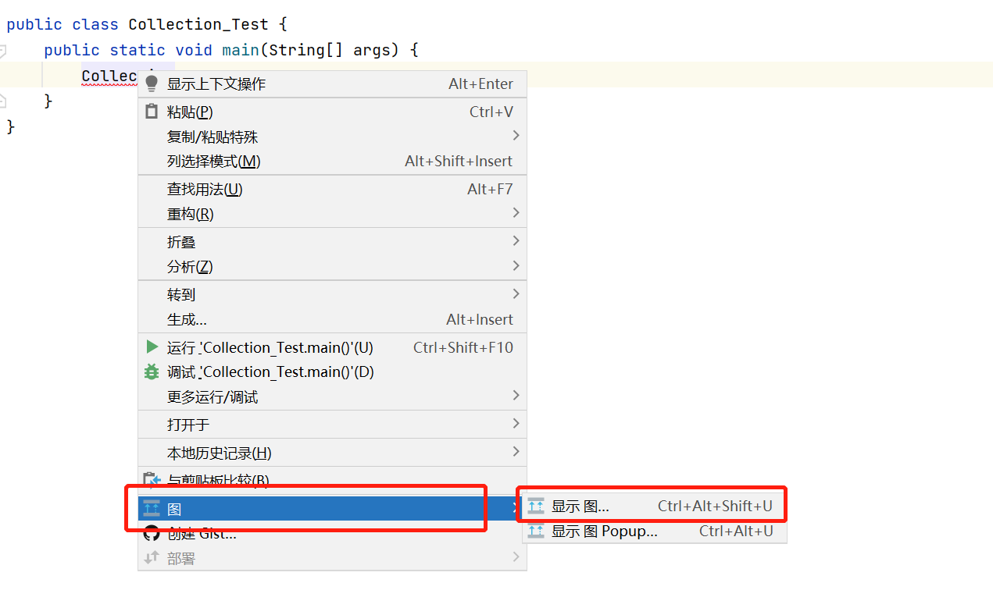
Task: Choose 创建 Gist... menu entry
Action: tap(332, 534)
